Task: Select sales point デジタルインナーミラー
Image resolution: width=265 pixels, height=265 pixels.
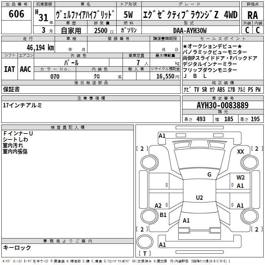Action: [x=210, y=64]
